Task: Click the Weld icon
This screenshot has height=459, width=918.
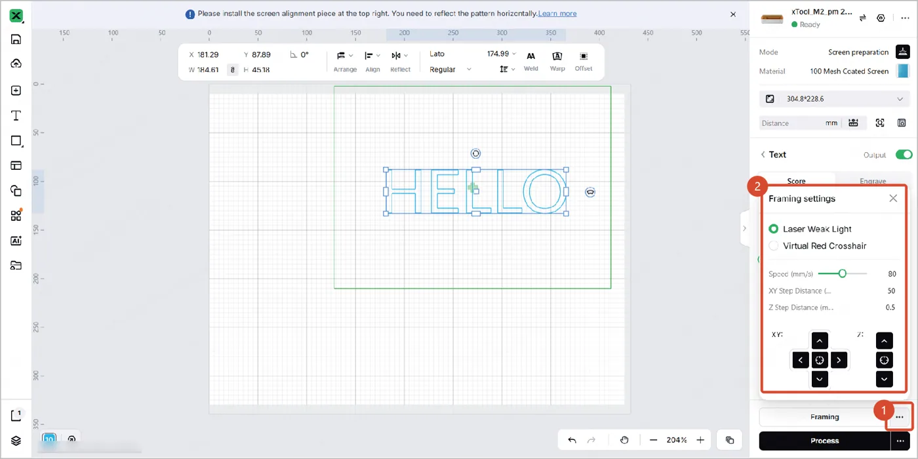Action: coord(531,56)
